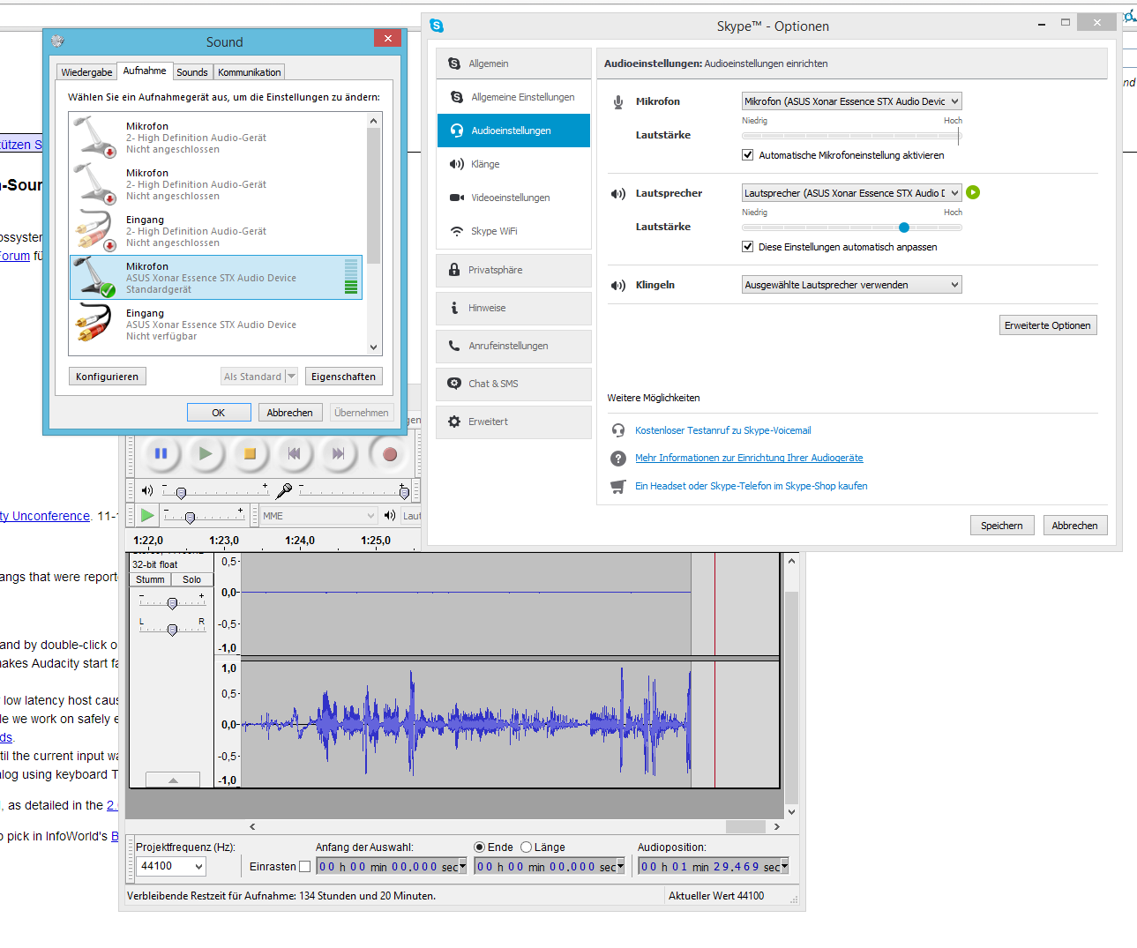Screen dimensions: 1137x948
Task: Open Audioposition time format dropdown
Action: tap(784, 867)
